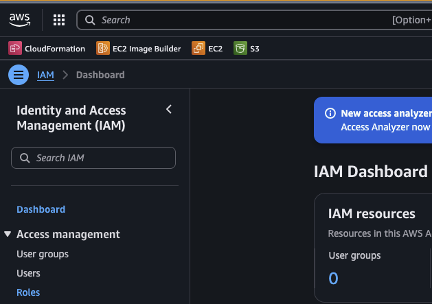
Task: Open User groups in the sidebar
Action: pyautogui.click(x=43, y=254)
